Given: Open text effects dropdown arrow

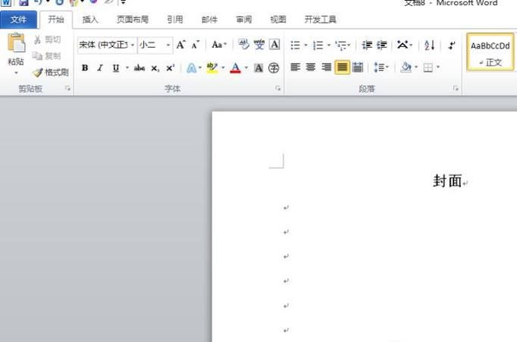Looking at the screenshot, I should pyautogui.click(x=200, y=68).
